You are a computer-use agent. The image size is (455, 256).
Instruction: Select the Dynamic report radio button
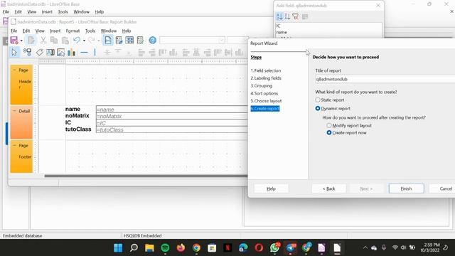click(x=318, y=108)
